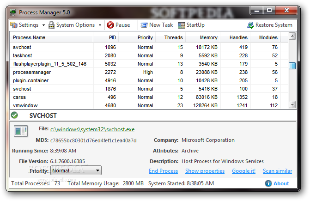Click the New Task window icon
Viewport: 310px width, 201px height.
point(144,25)
